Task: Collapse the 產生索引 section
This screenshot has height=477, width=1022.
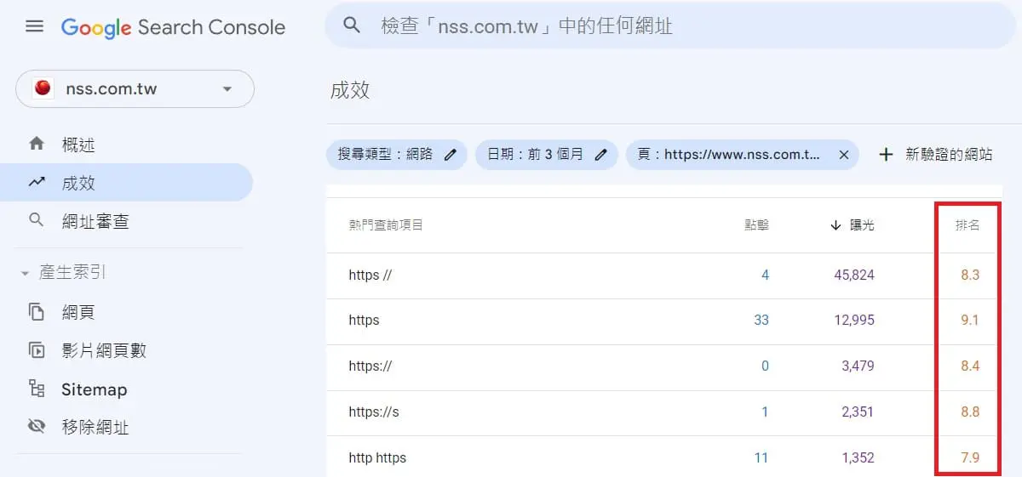Action: 64,273
